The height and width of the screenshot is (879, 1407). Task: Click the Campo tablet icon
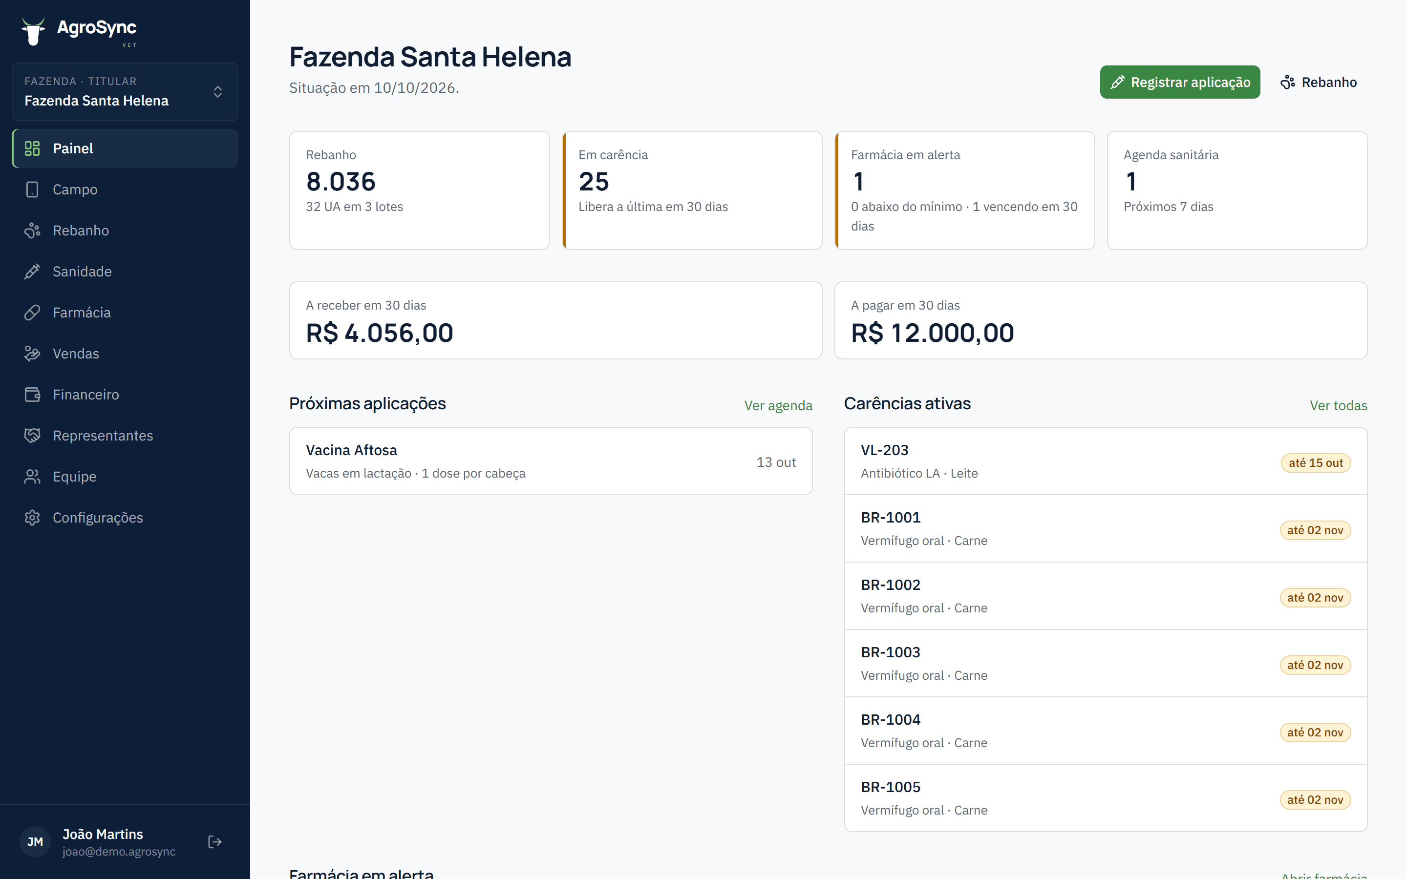point(32,189)
